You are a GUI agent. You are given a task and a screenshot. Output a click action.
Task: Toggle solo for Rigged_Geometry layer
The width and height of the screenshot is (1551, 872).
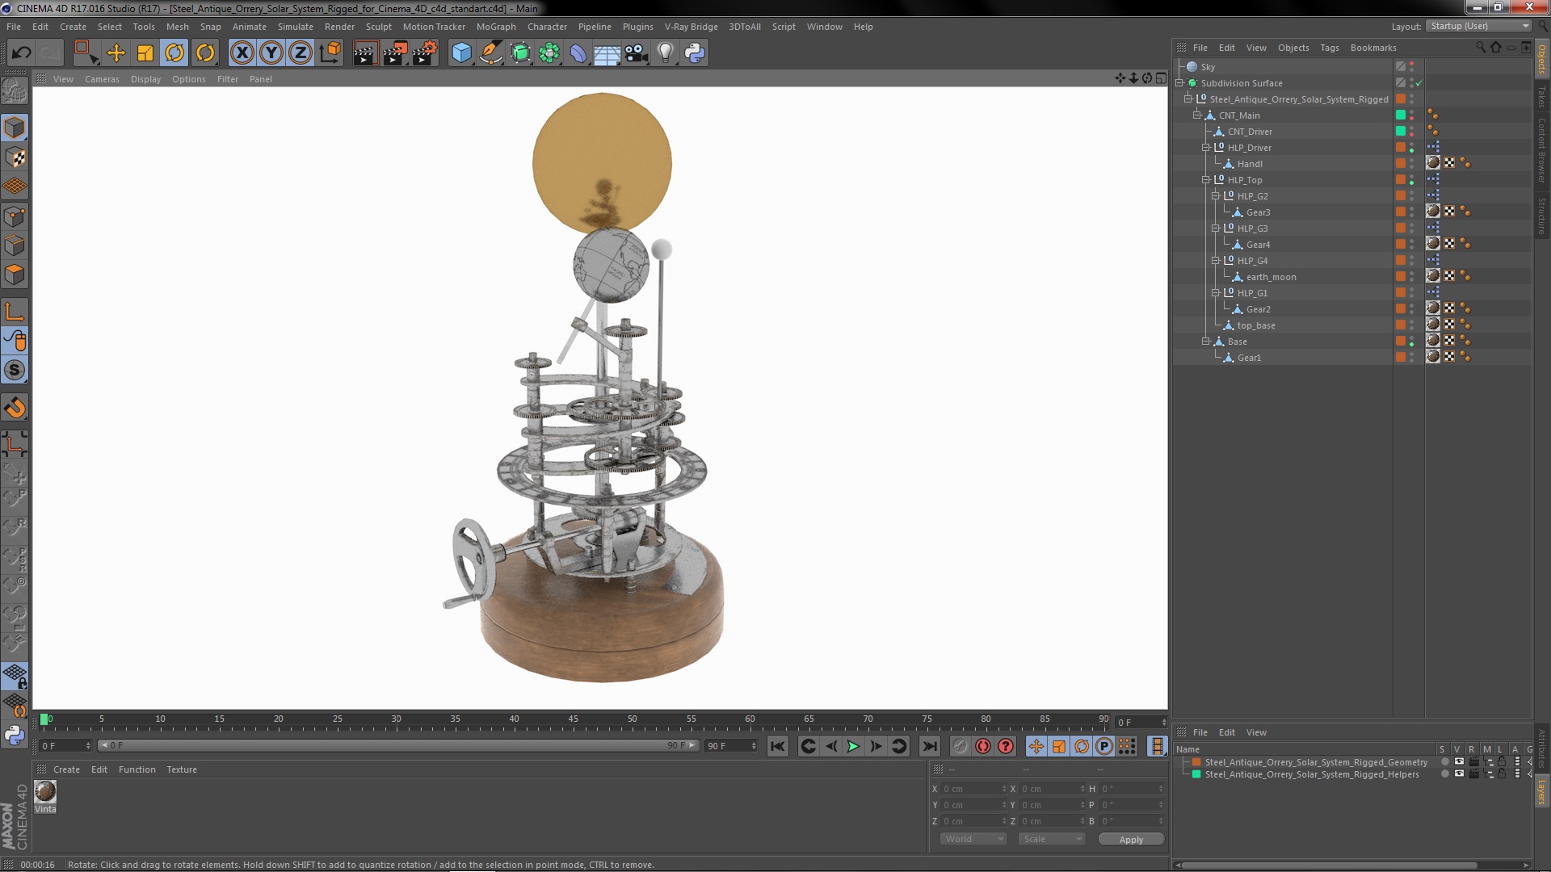[x=1444, y=761]
